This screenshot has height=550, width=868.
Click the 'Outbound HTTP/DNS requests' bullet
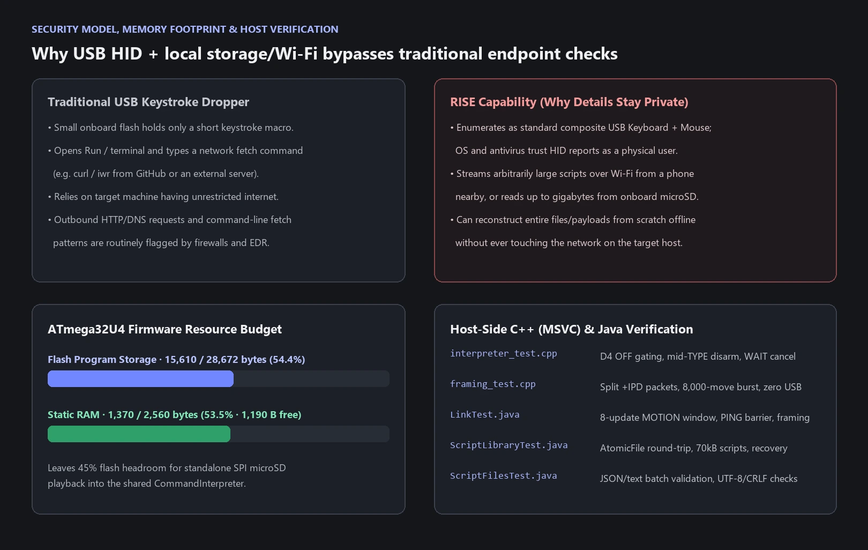point(169,220)
